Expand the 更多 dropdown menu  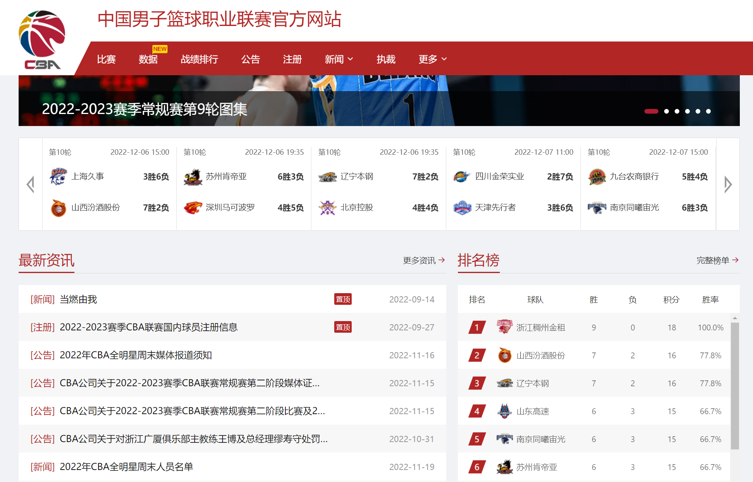[433, 59]
